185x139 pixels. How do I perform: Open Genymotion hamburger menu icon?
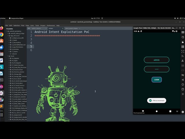[x=183, y=32]
